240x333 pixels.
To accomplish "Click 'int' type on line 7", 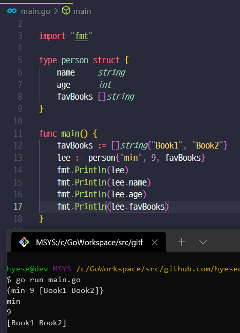I will (x=104, y=84).
